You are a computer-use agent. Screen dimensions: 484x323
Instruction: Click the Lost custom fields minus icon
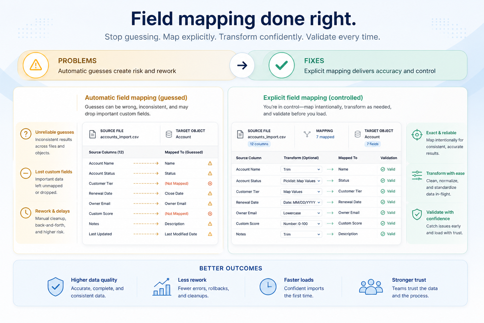click(26, 173)
